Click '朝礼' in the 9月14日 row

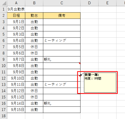pyautogui.click(x=47, y=103)
